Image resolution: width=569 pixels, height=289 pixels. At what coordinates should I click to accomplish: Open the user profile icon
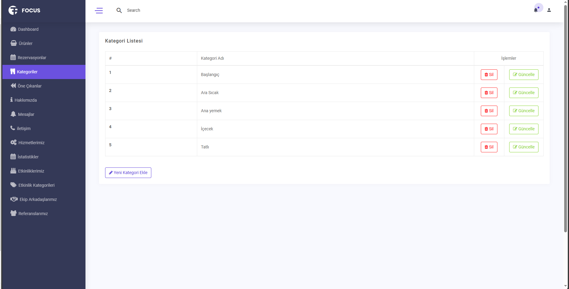click(x=549, y=10)
